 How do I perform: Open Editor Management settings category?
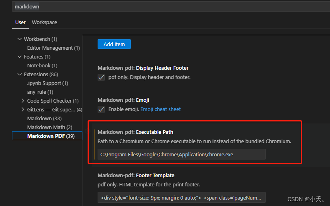54,48
